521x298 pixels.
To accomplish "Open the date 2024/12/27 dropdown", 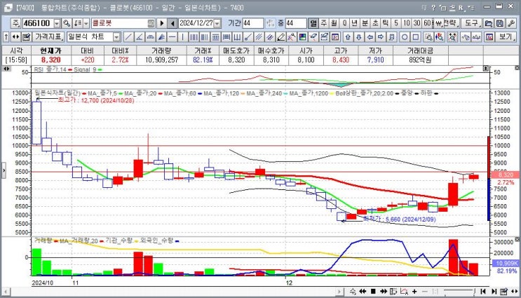I will (217, 23).
